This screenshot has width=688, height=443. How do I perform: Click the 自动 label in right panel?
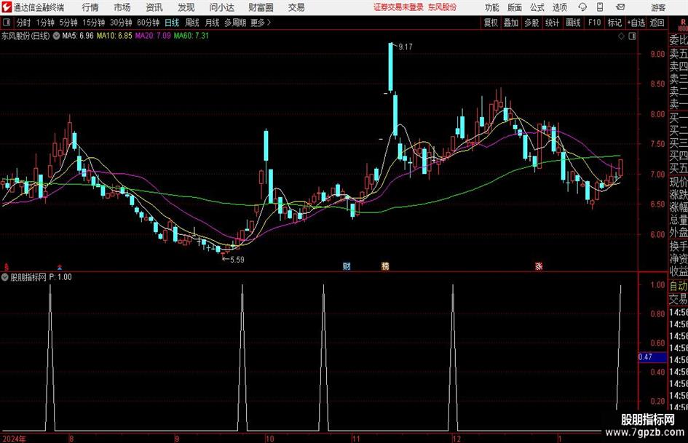pyautogui.click(x=679, y=286)
